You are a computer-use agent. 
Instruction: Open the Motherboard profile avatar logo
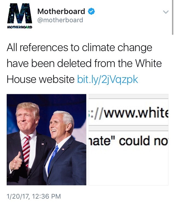(x=20, y=16)
